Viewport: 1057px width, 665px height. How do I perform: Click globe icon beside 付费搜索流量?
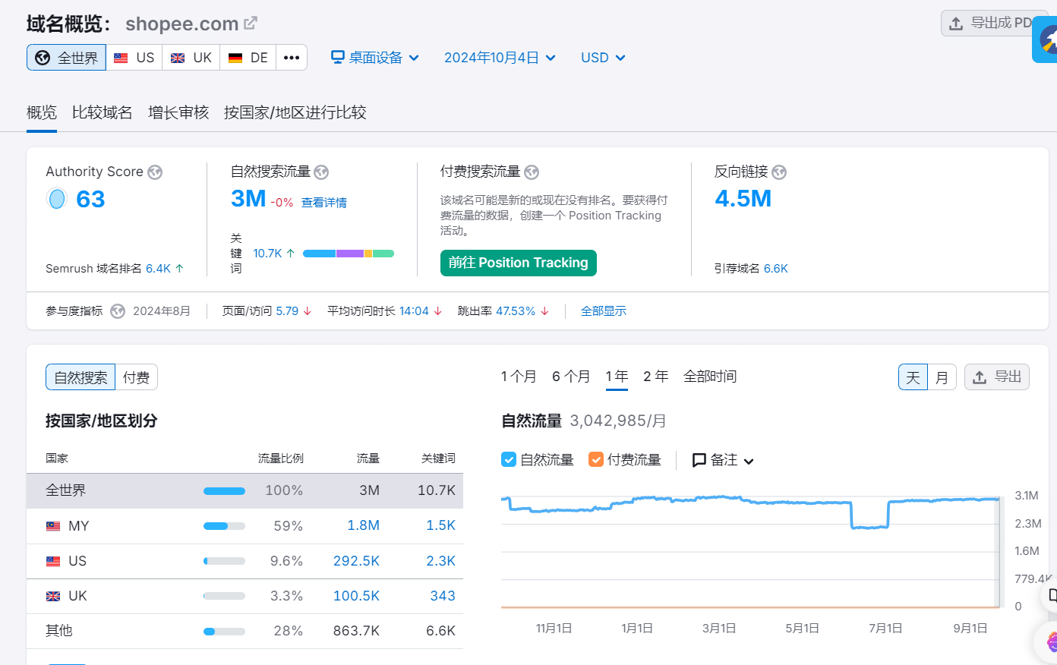532,172
